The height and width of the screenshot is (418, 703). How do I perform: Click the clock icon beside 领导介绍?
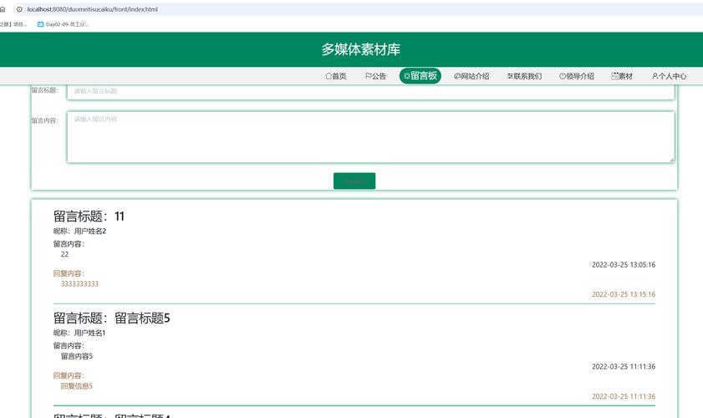(563, 76)
